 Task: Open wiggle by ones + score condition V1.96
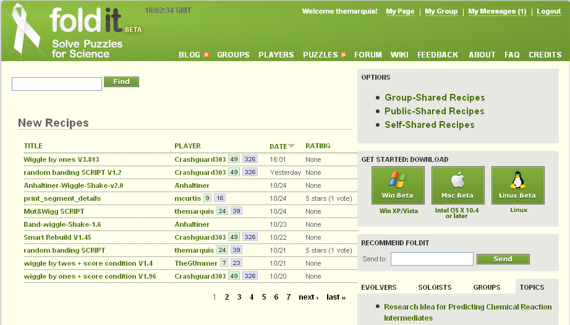click(x=90, y=276)
